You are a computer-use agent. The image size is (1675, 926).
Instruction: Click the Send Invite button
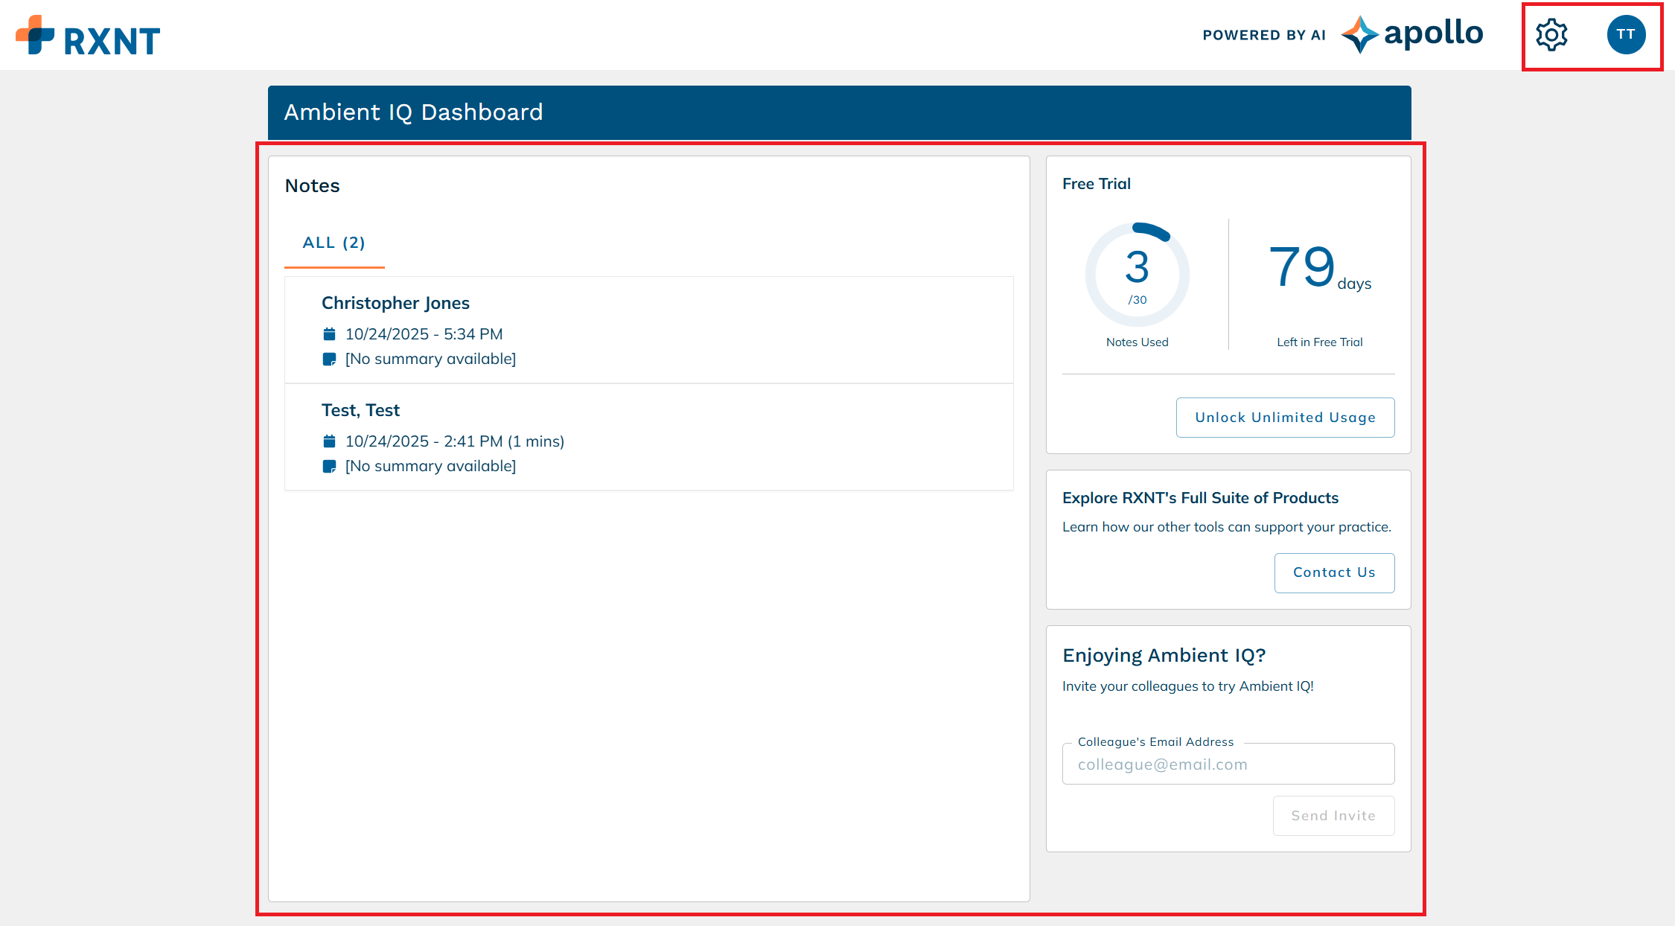(1333, 816)
